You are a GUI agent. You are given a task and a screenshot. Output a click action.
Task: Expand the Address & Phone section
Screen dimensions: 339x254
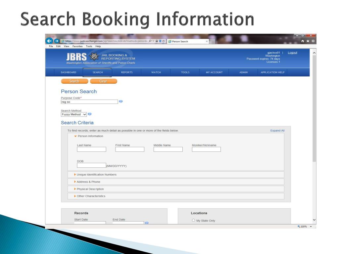tap(75, 182)
